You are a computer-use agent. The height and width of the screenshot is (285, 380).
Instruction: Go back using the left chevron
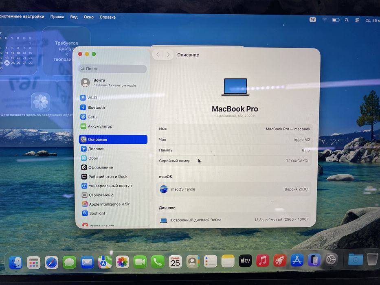pos(158,55)
